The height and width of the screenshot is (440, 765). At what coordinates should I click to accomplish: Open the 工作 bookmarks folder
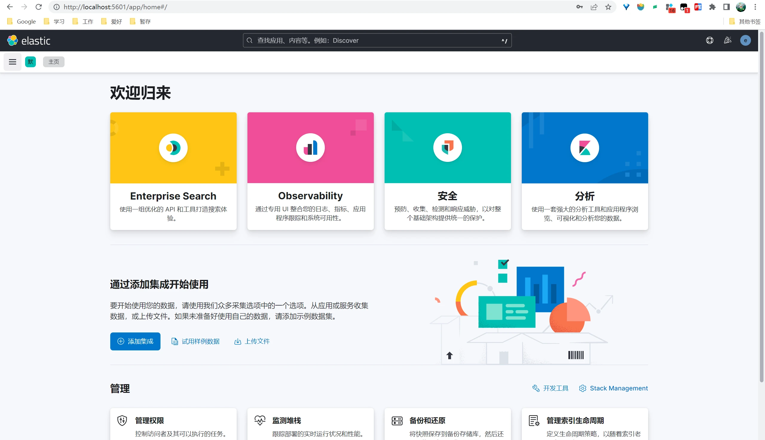pyautogui.click(x=83, y=22)
